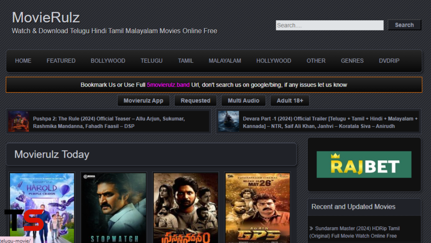This screenshot has height=243, width=431.
Task: Open Again GPS movie poster
Action: point(257,208)
